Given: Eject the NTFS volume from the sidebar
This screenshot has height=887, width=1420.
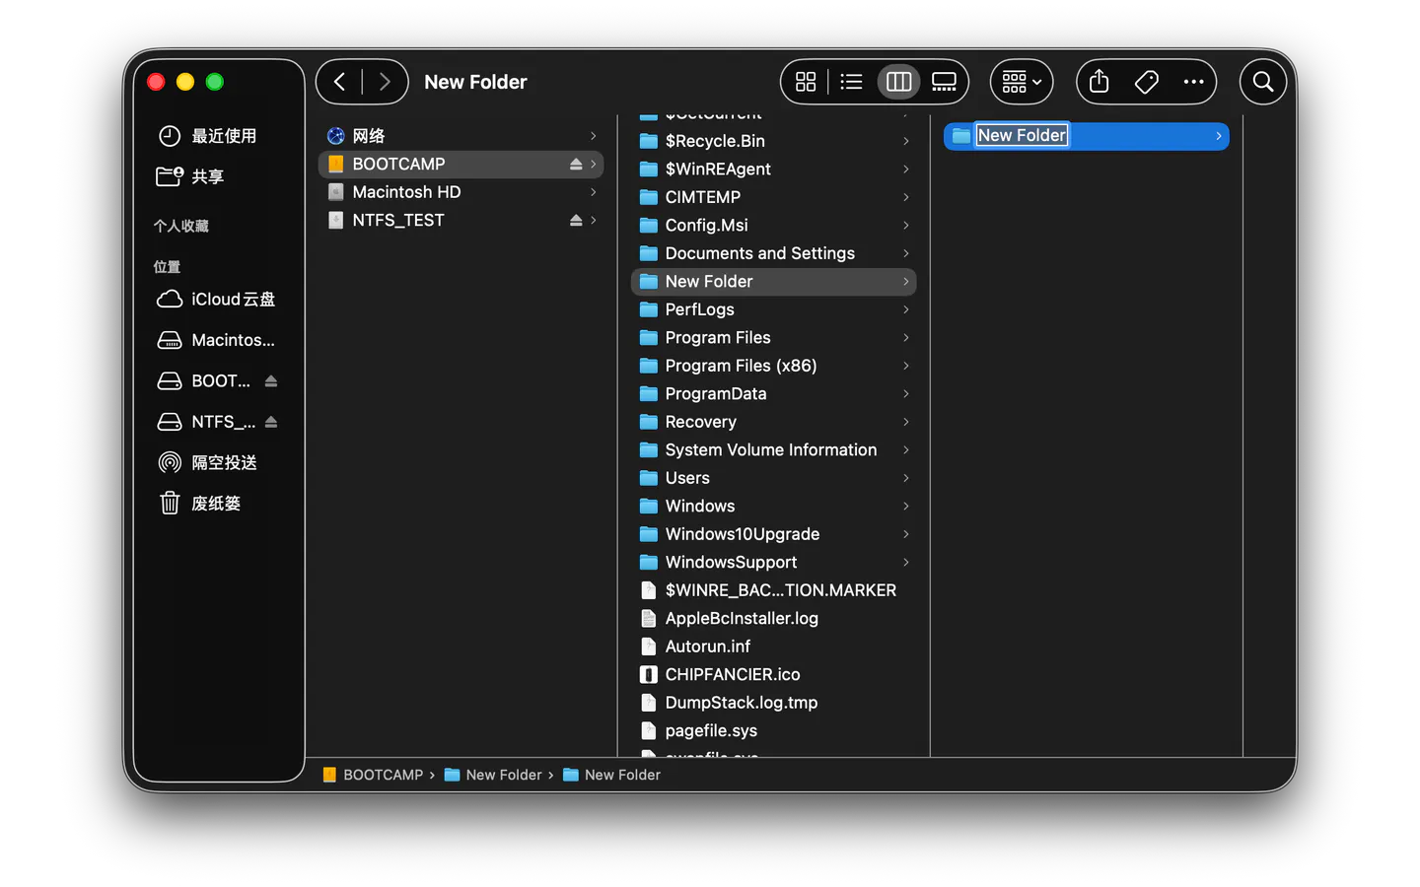Looking at the screenshot, I should tap(271, 422).
